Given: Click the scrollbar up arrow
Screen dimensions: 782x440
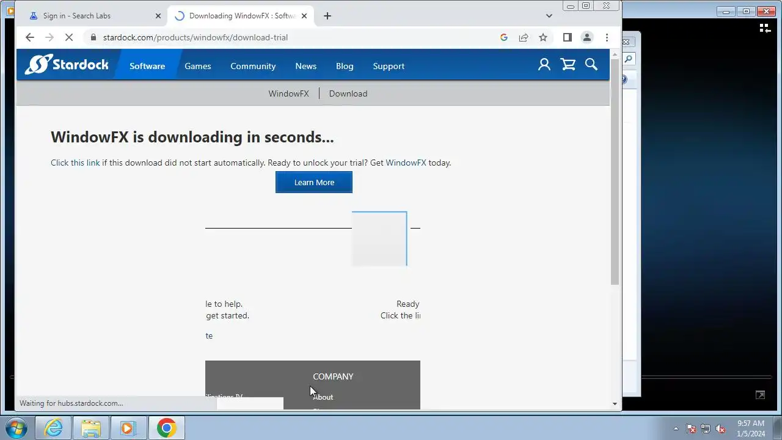Looking at the screenshot, I should pos(615,55).
